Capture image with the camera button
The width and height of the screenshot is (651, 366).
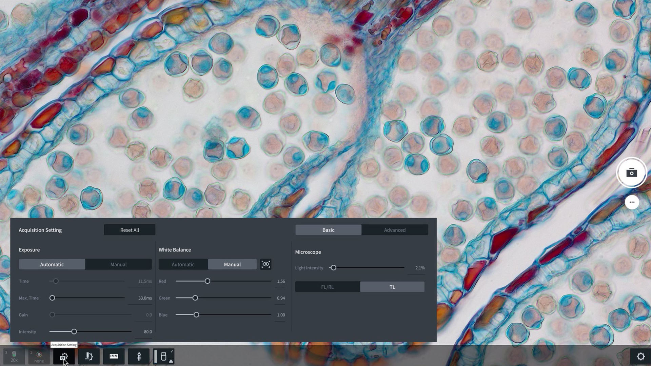tap(631, 173)
